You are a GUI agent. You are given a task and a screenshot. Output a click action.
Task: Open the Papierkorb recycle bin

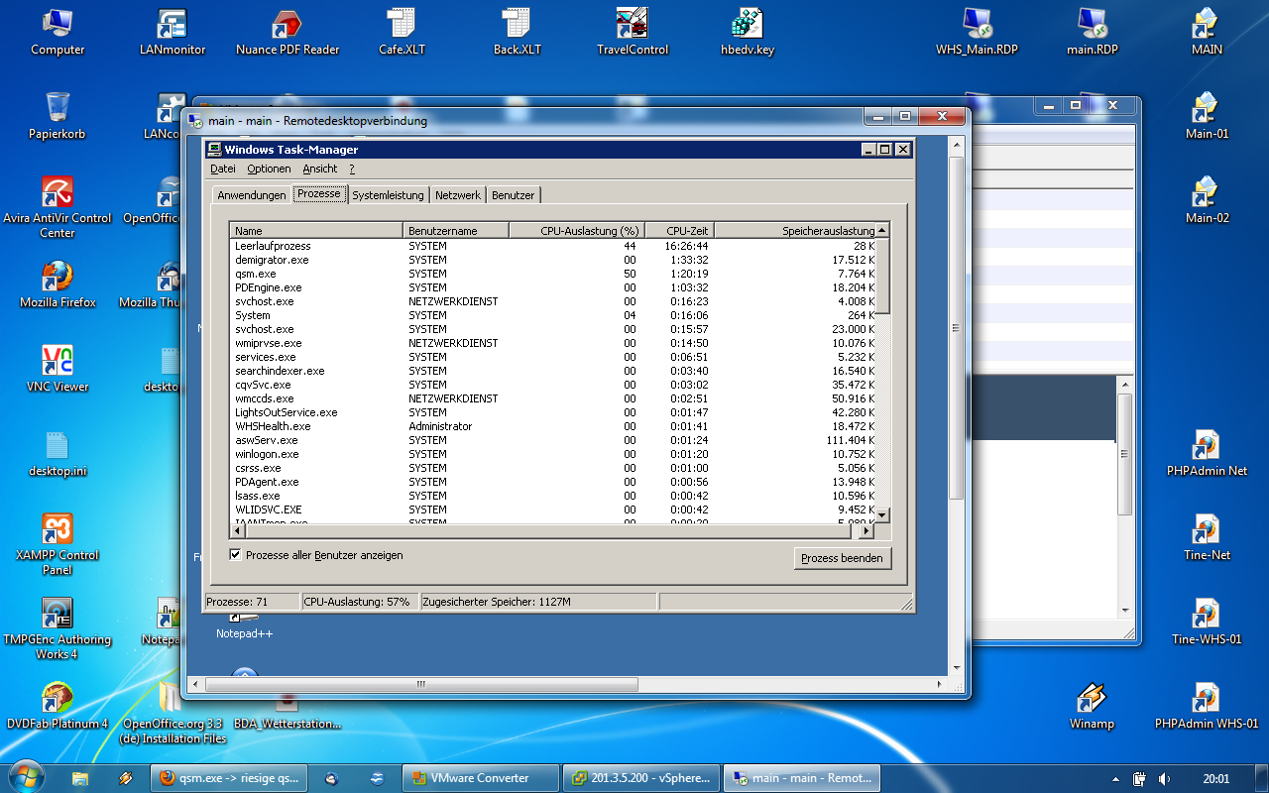point(58,116)
